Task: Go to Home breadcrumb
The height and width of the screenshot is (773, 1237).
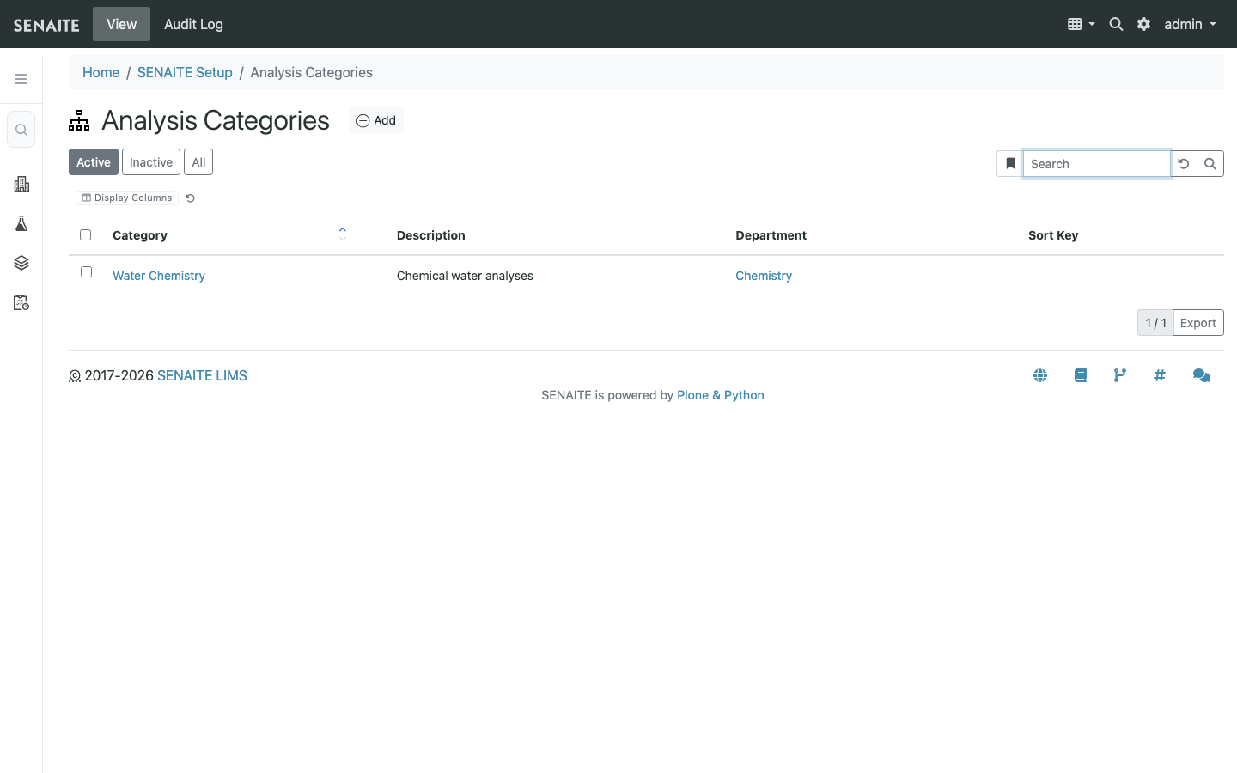Action: point(101,72)
